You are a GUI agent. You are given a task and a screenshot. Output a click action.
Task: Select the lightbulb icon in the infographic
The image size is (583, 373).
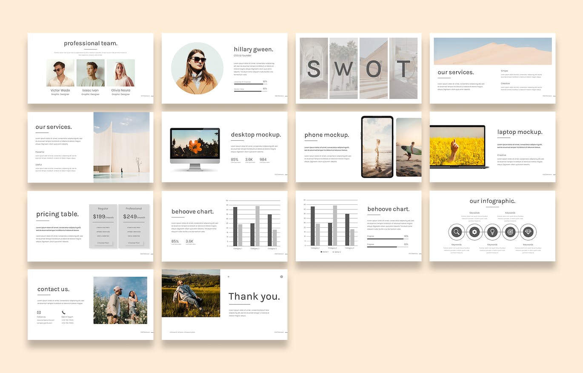[x=492, y=232]
